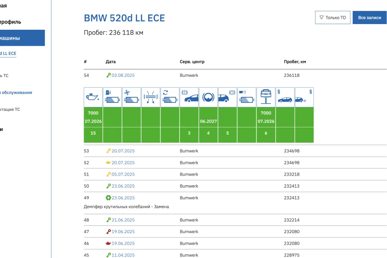
Task: Open the обслуживания sidebar link
Action: (17, 92)
